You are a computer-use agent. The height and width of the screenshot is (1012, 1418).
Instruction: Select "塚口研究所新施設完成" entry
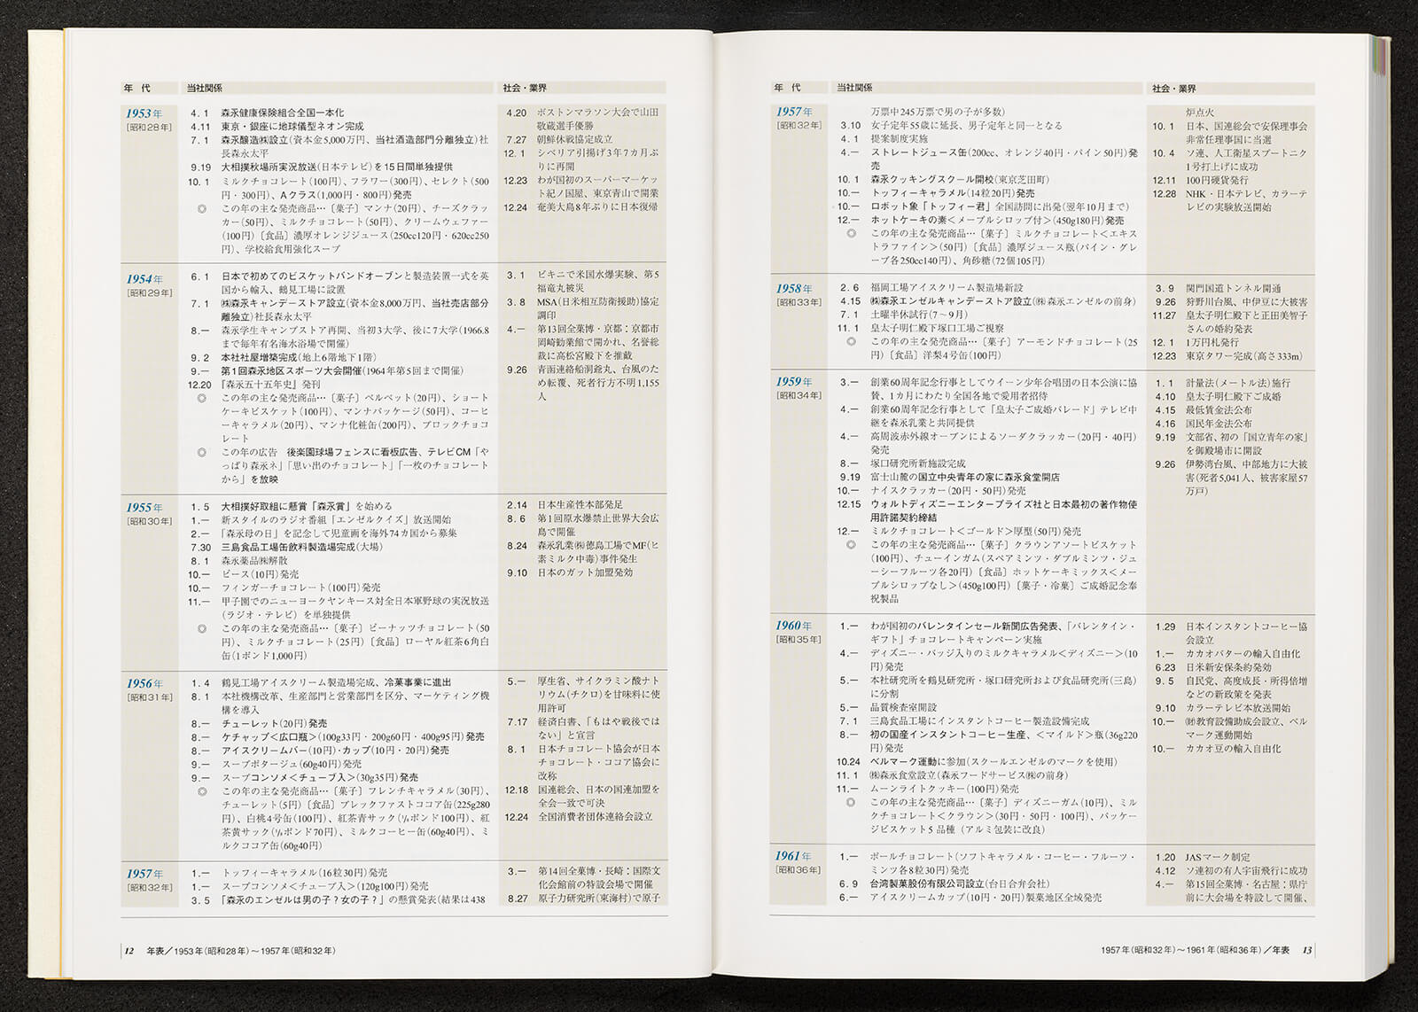click(x=917, y=463)
